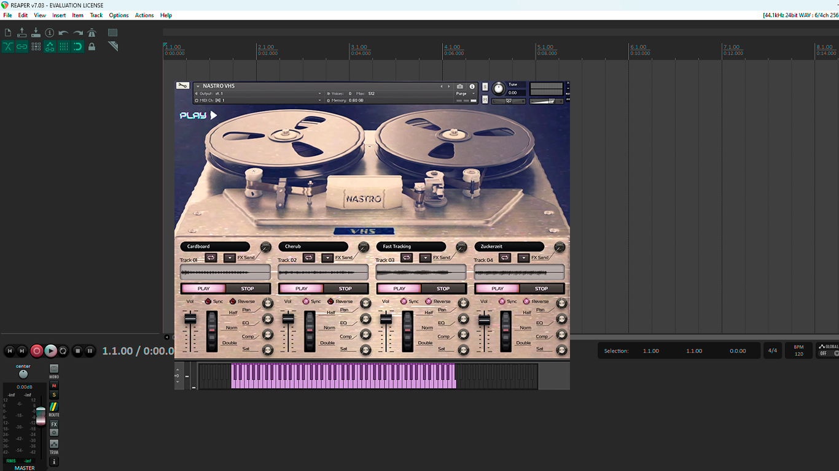Toggle auto-crossfade in the toolbar
Viewport: 839px width, 471px height.
pos(8,46)
